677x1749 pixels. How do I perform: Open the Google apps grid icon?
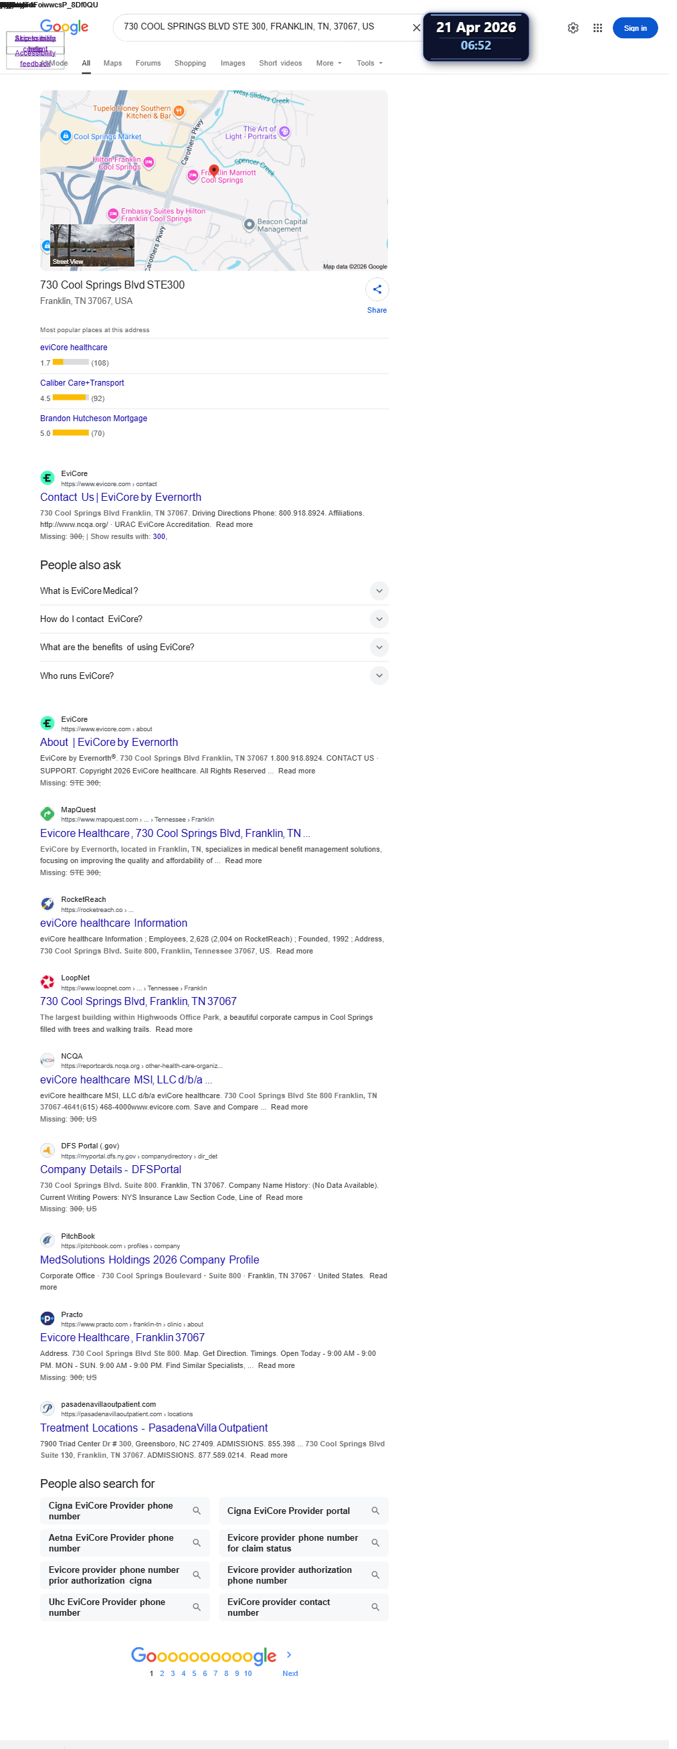pos(604,28)
